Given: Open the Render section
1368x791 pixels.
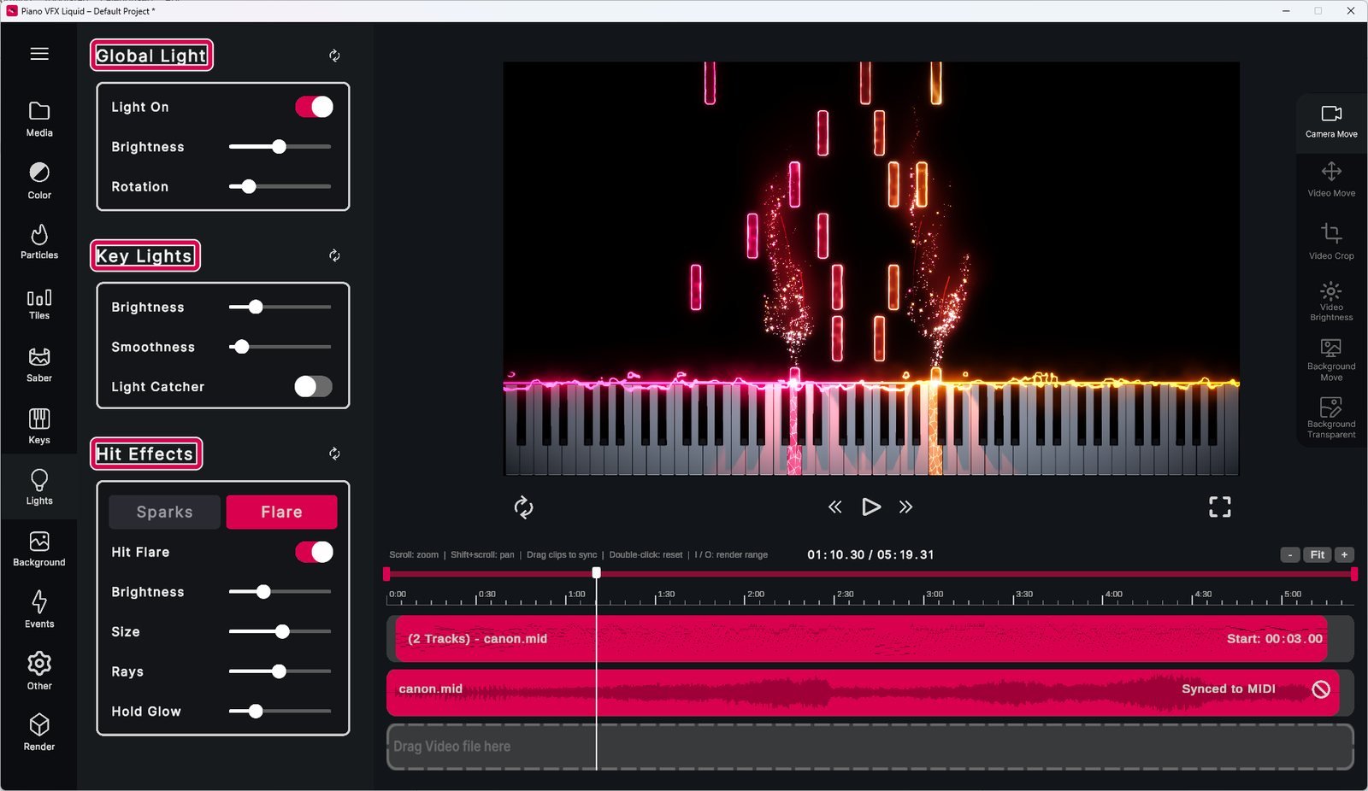Looking at the screenshot, I should 39,733.
